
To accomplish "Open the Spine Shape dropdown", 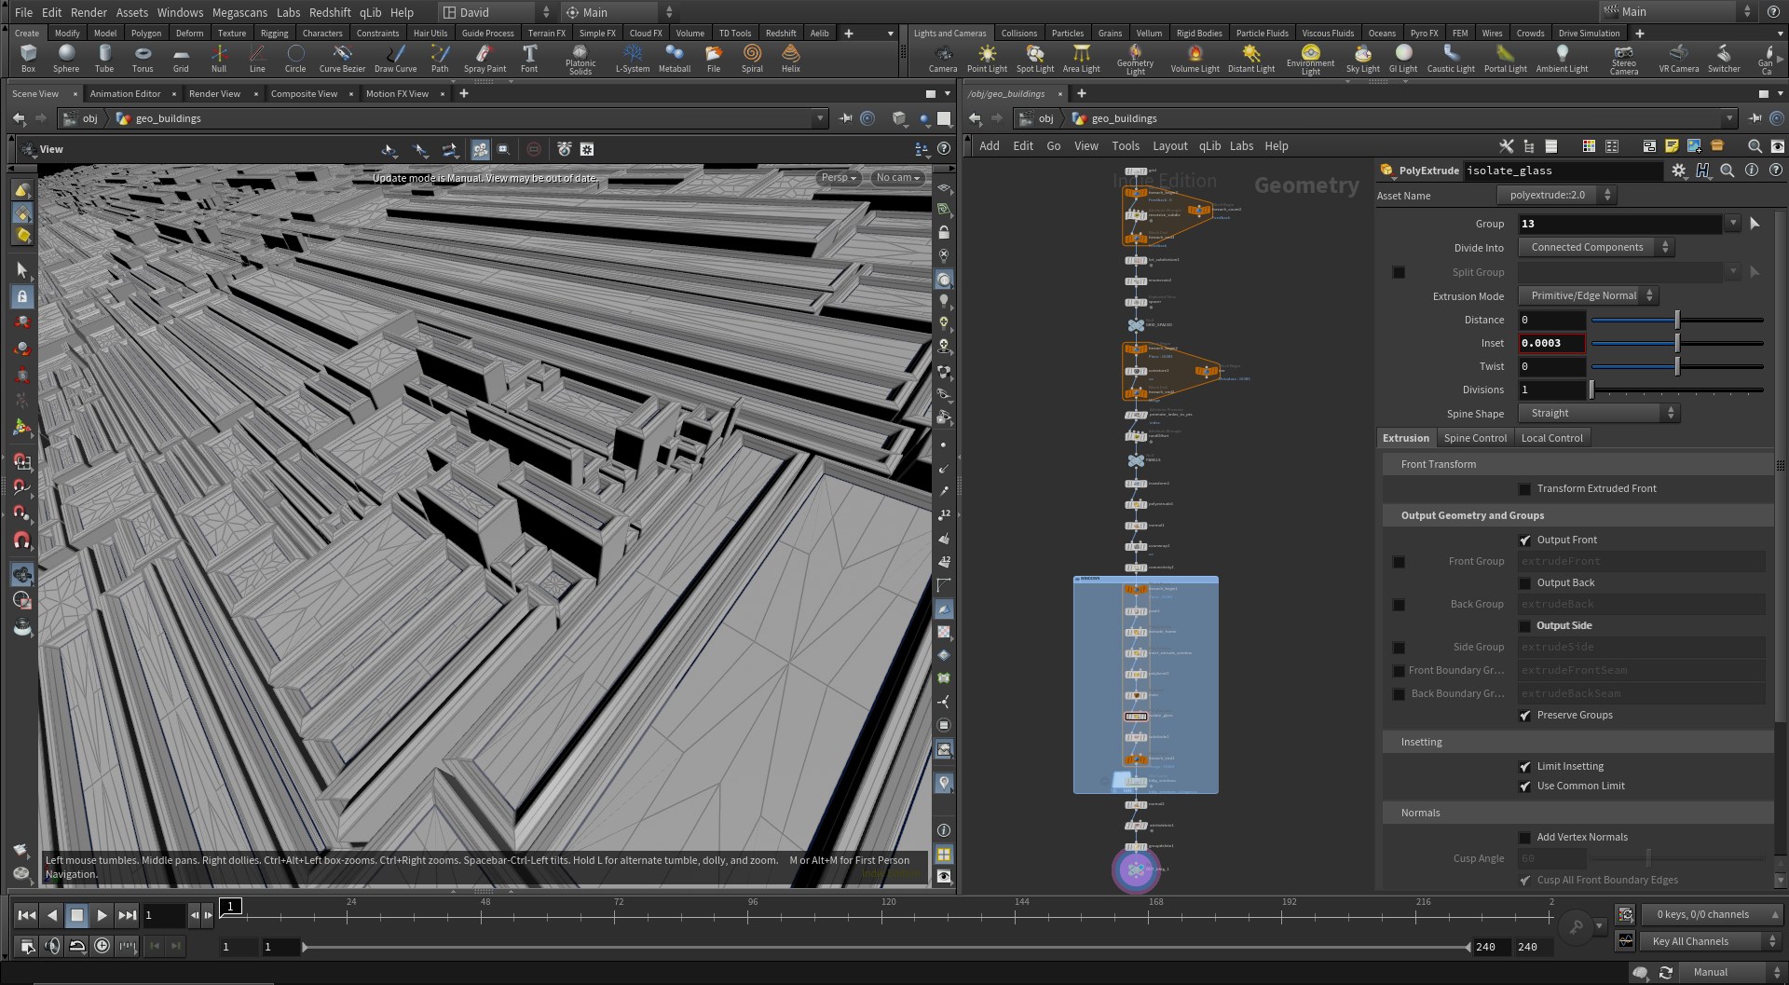I will [x=1599, y=413].
